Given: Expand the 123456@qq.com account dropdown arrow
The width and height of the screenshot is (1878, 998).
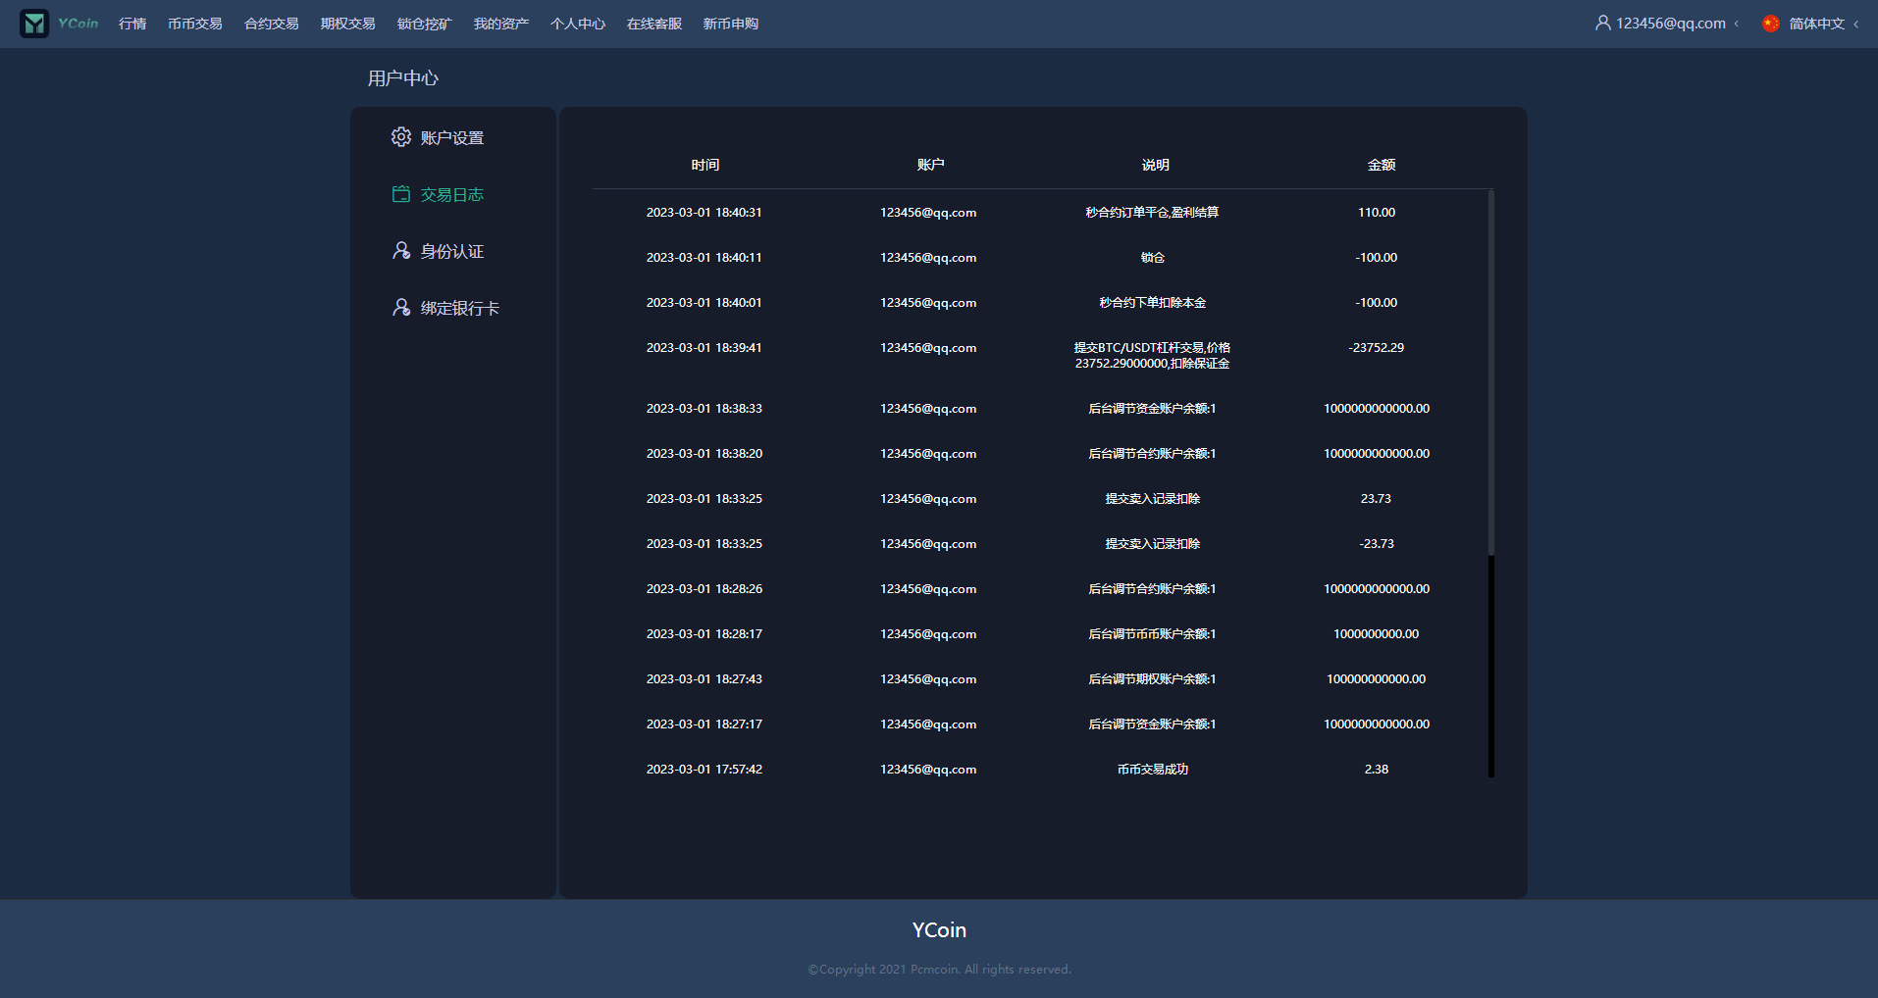Looking at the screenshot, I should coord(1737,24).
